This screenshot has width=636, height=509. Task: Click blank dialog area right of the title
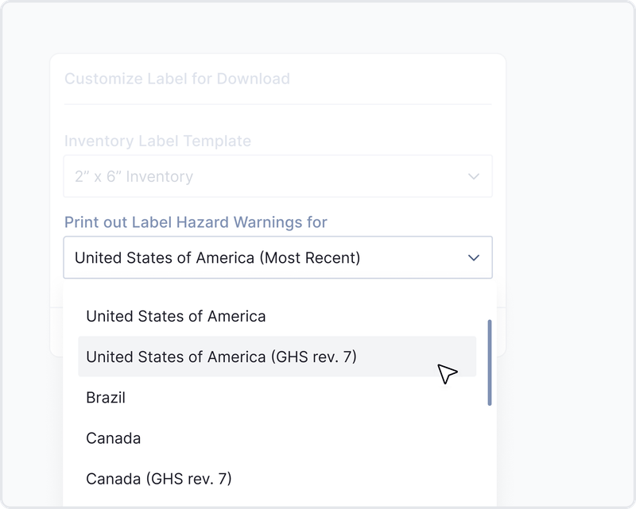tap(397, 79)
